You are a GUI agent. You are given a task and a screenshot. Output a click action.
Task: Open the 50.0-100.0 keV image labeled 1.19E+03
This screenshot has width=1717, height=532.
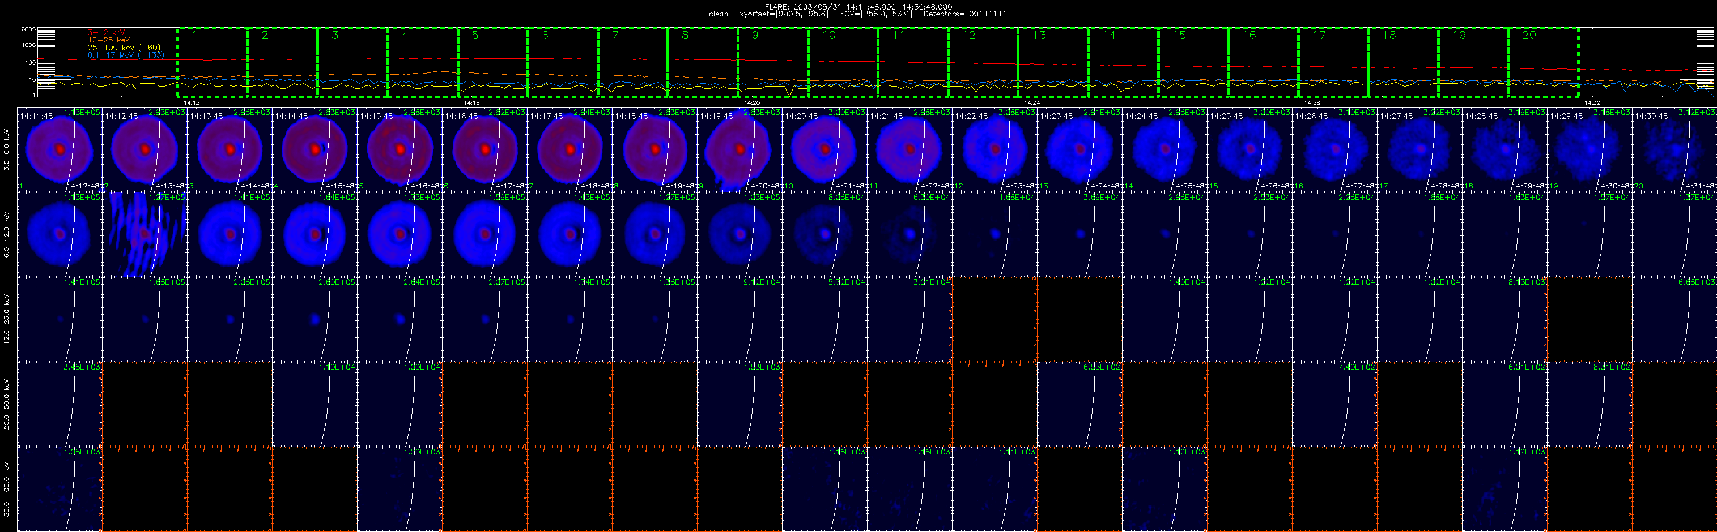tap(1505, 489)
